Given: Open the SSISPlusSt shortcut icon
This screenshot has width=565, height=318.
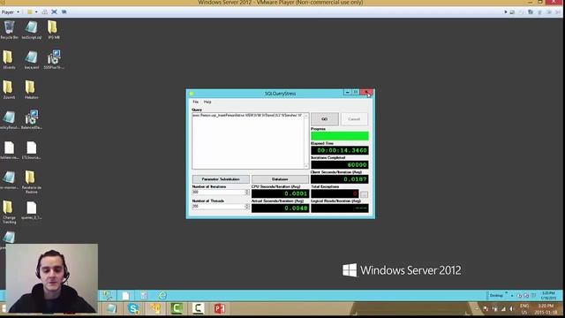Looking at the screenshot, I should (x=53, y=60).
